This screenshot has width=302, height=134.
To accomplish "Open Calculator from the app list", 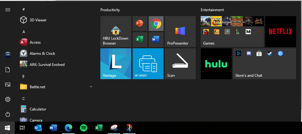I will [x=56, y=109].
